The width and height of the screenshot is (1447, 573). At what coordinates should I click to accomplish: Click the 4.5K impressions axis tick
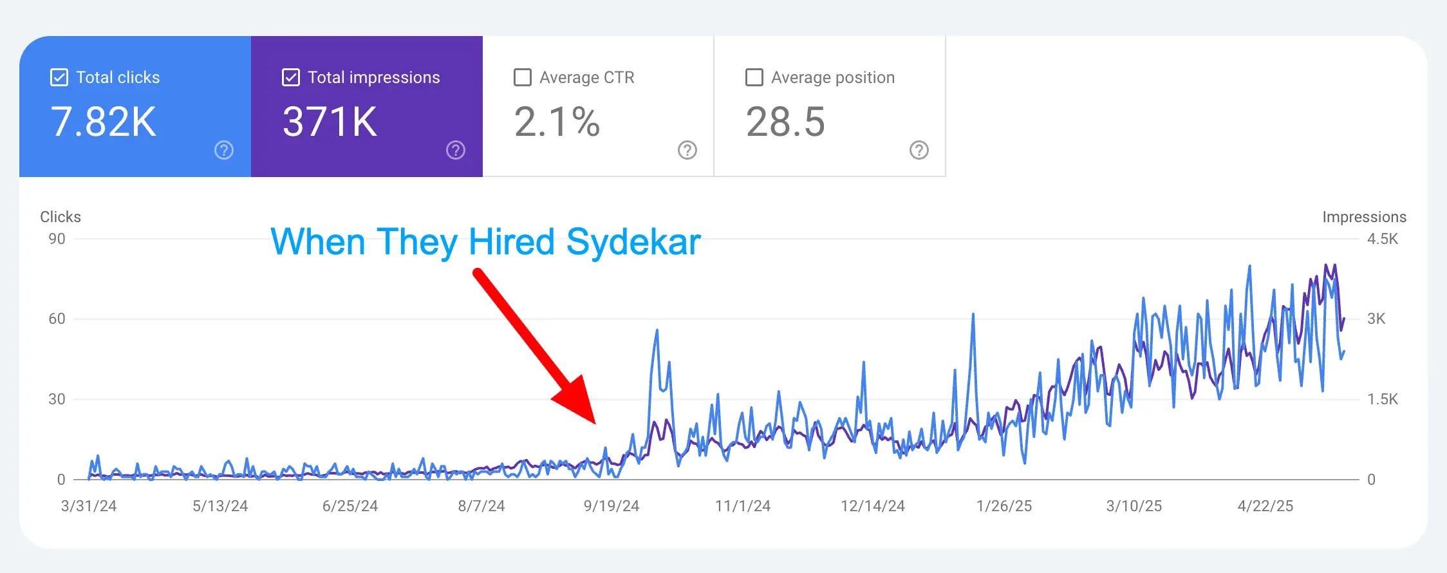[x=1383, y=239]
